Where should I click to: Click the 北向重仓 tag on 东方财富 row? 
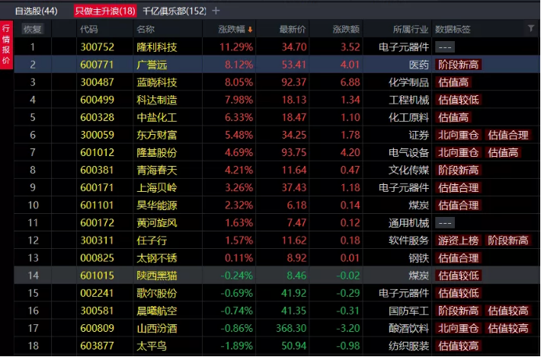pyautogui.click(x=458, y=135)
